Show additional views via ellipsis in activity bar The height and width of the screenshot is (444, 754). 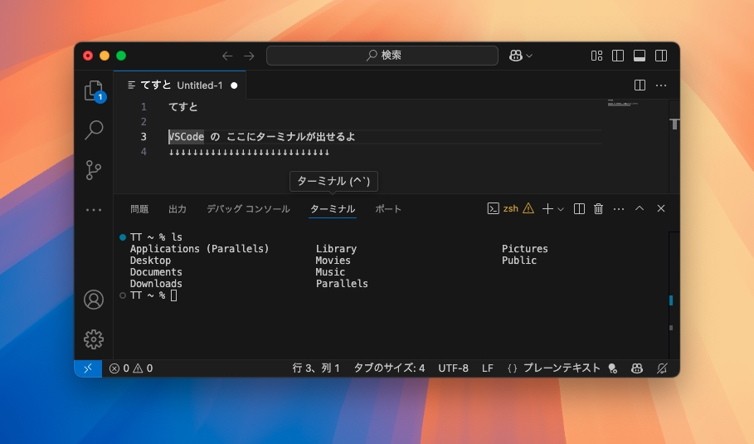click(x=94, y=210)
